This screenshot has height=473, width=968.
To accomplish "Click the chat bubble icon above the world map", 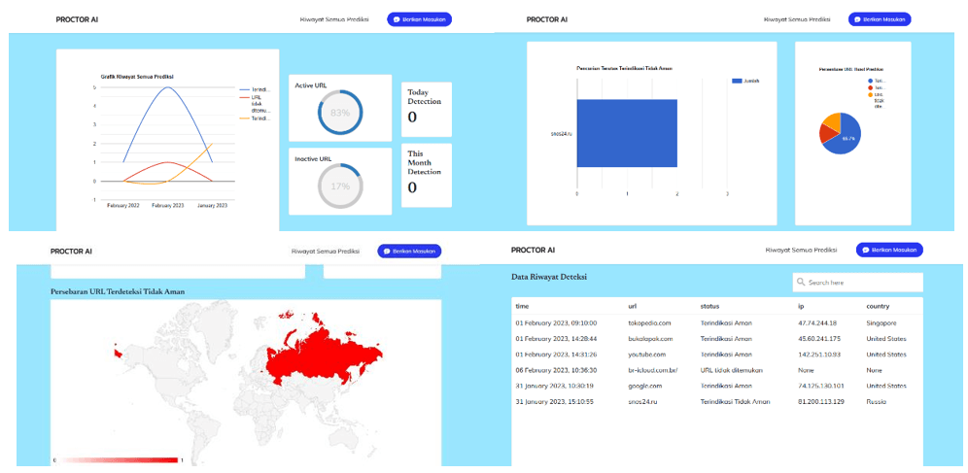I will (388, 252).
